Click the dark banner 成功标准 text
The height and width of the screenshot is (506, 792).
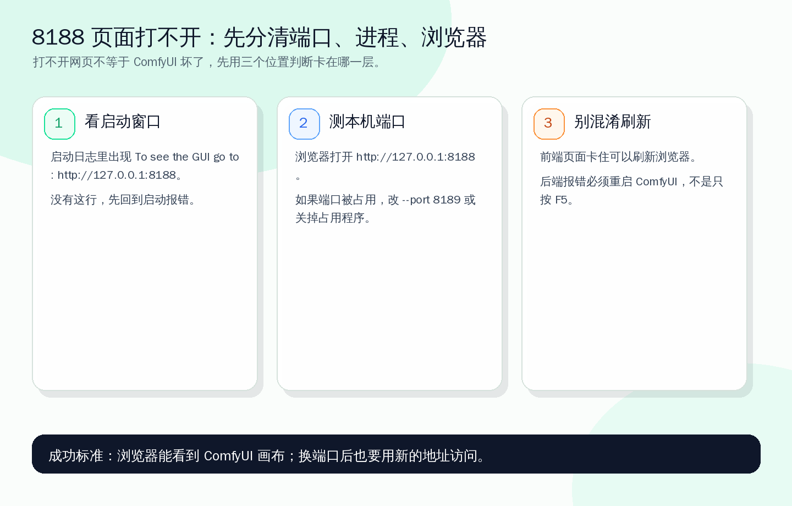(x=267, y=455)
